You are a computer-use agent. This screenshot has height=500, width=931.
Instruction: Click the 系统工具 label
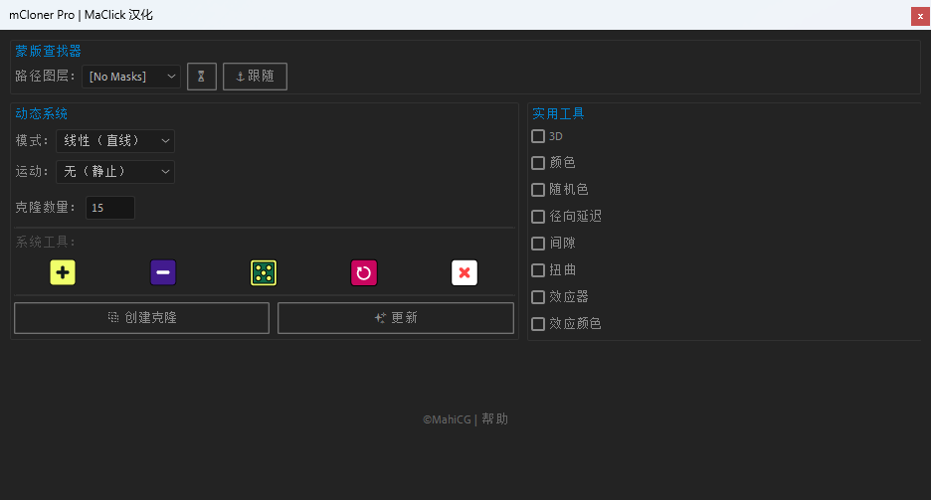pyautogui.click(x=45, y=242)
